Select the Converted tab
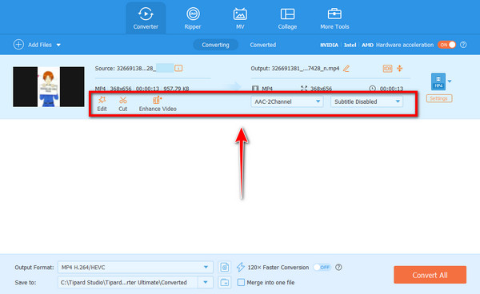Image resolution: width=480 pixels, height=294 pixels. coord(262,45)
